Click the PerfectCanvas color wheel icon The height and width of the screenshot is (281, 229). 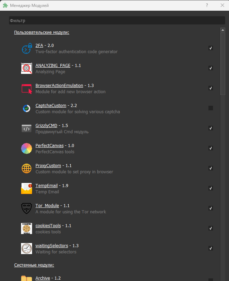[27, 148]
